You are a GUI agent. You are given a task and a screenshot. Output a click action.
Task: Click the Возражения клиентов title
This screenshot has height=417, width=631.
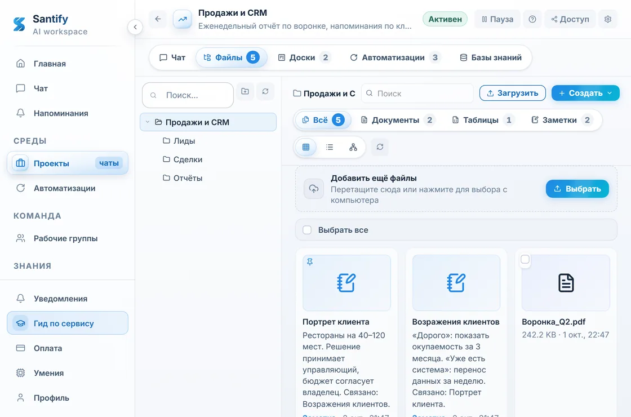pyautogui.click(x=456, y=322)
